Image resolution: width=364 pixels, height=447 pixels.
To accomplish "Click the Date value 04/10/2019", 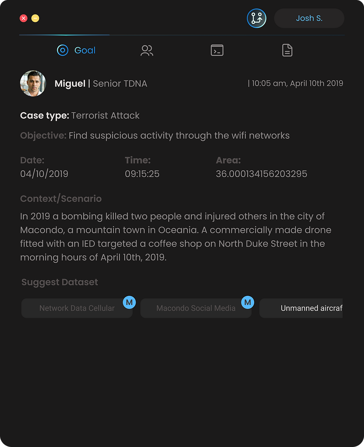I will click(x=44, y=174).
